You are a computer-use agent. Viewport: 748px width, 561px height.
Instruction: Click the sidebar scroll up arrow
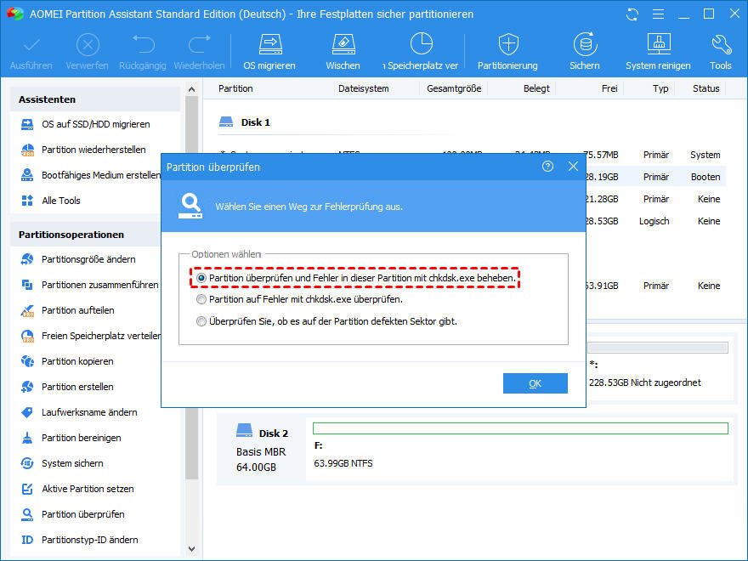pyautogui.click(x=192, y=89)
